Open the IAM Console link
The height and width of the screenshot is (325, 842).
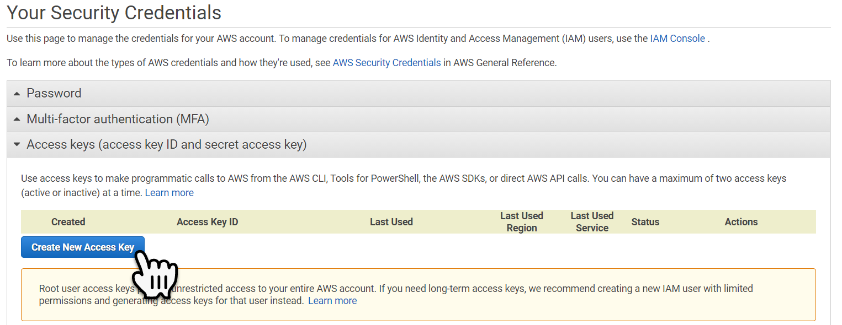[677, 38]
